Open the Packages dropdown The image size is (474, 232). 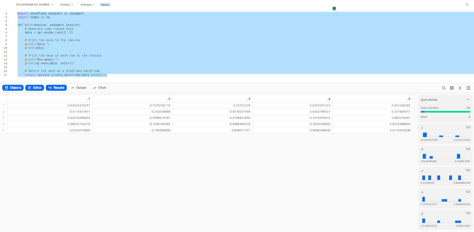tap(88, 5)
